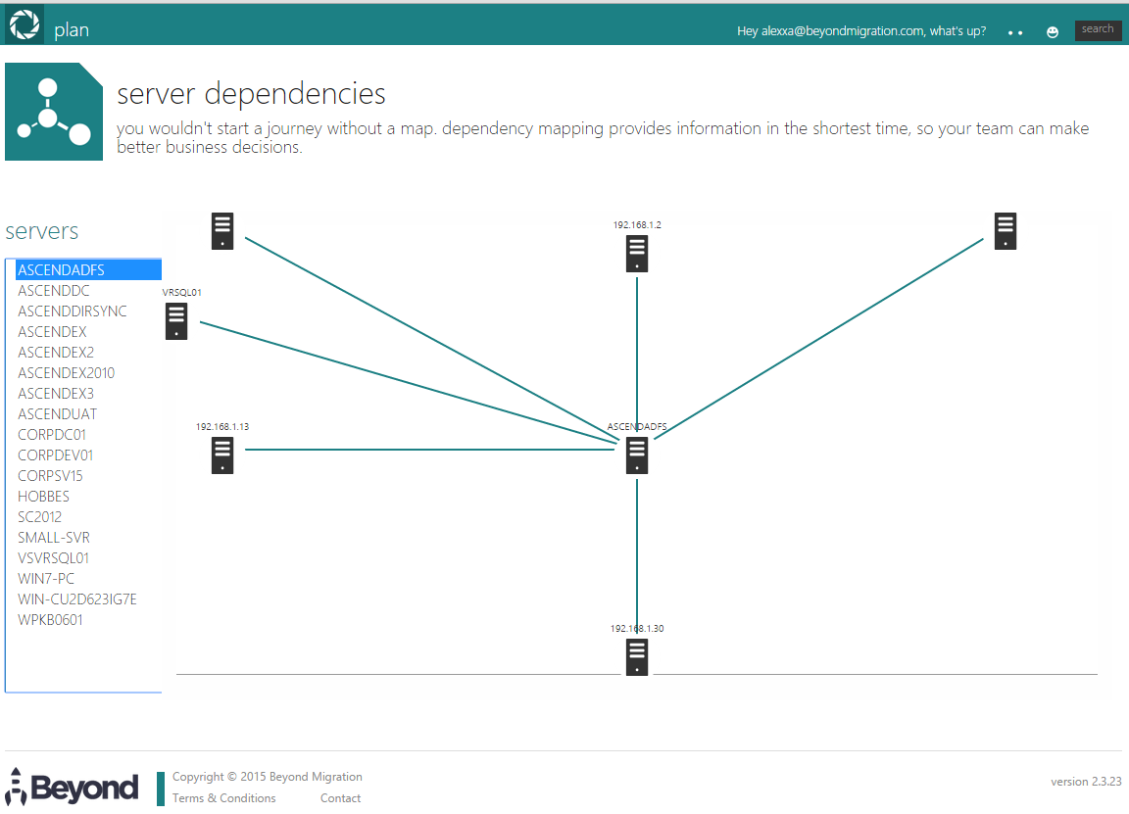Select the VRSQL01 server node

pos(176,321)
